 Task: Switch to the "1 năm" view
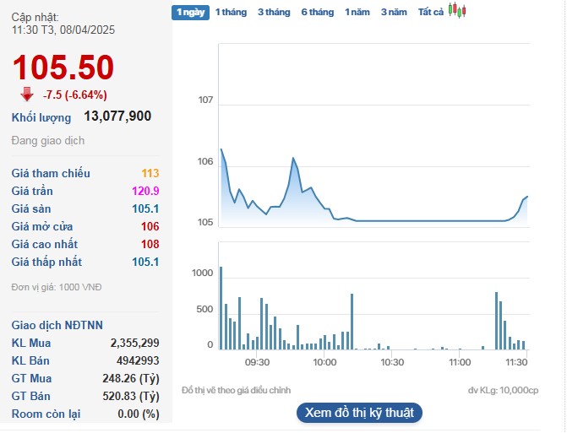coord(357,12)
